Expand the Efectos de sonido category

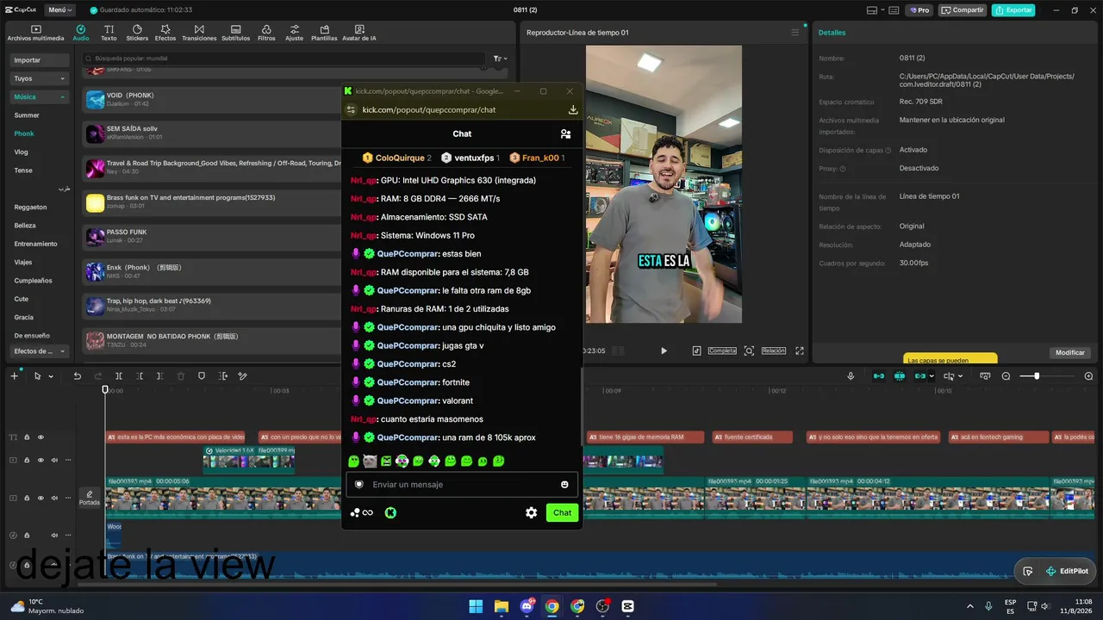pyautogui.click(x=40, y=351)
